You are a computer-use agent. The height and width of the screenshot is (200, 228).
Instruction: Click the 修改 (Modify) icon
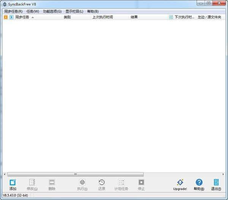point(32,182)
